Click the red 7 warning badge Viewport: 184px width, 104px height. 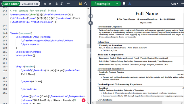point(83,100)
